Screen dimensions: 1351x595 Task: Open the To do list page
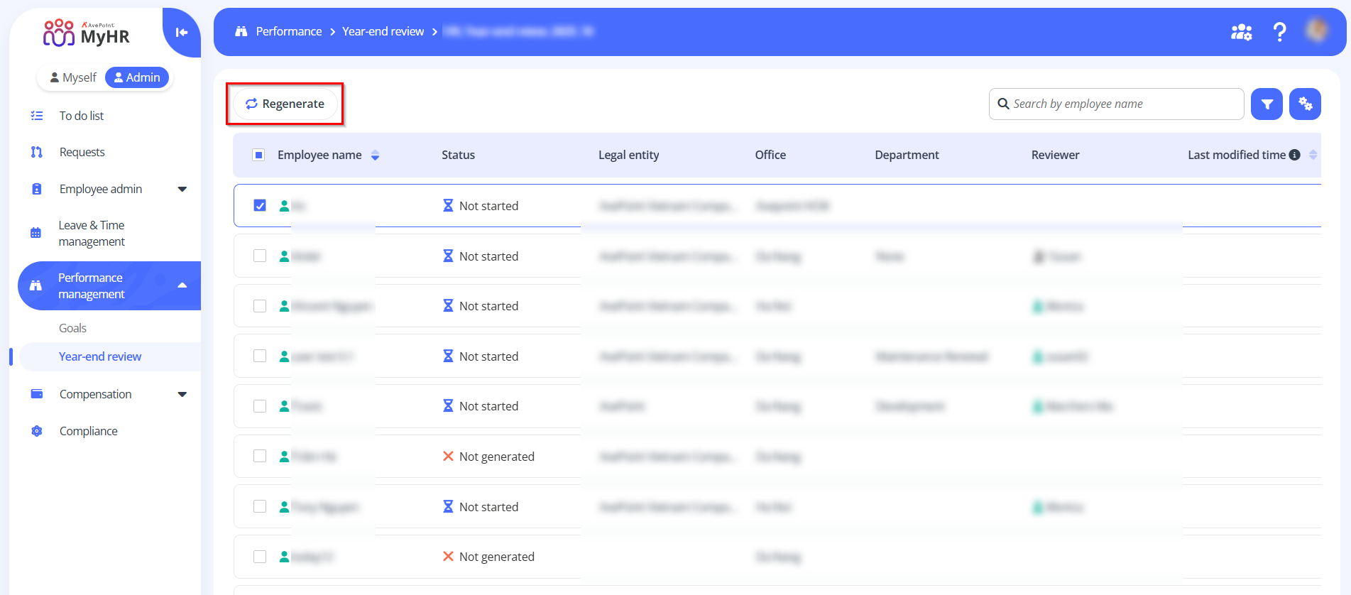81,116
